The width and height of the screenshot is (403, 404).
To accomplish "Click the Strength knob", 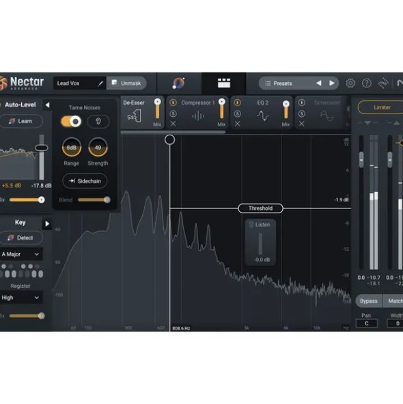I will [x=98, y=148].
